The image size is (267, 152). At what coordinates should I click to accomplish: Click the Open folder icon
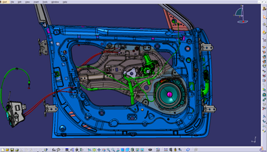point(7,150)
